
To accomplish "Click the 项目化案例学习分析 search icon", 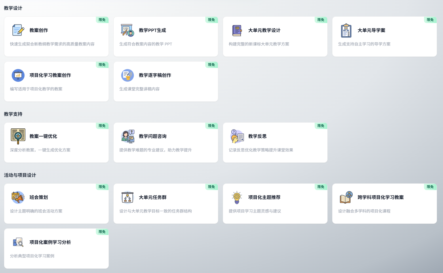I will pyautogui.click(x=18, y=242).
